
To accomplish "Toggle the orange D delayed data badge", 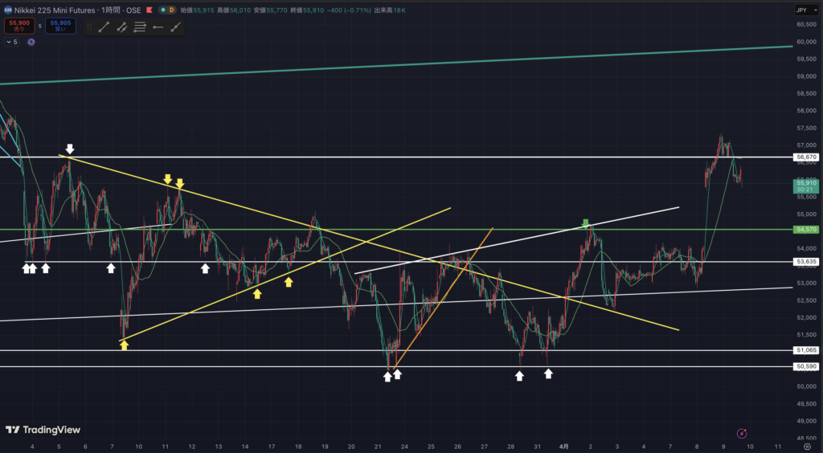I will click(x=173, y=10).
